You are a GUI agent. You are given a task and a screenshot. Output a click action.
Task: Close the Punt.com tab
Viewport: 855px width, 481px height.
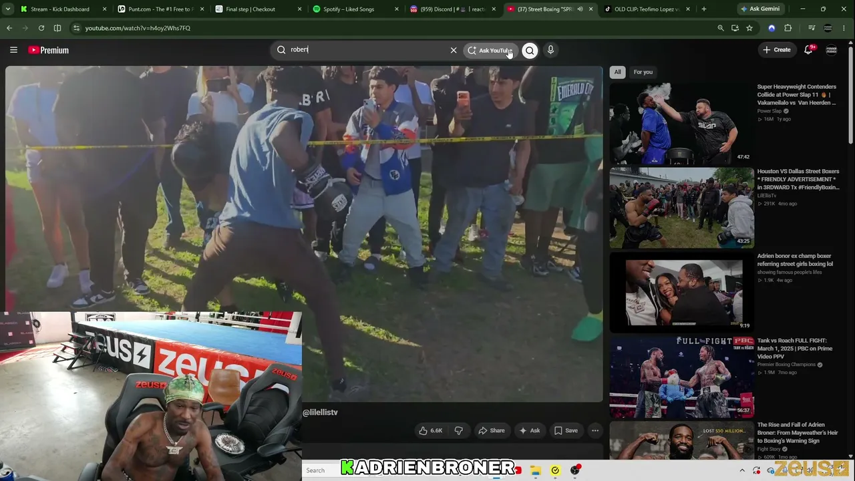pyautogui.click(x=202, y=9)
